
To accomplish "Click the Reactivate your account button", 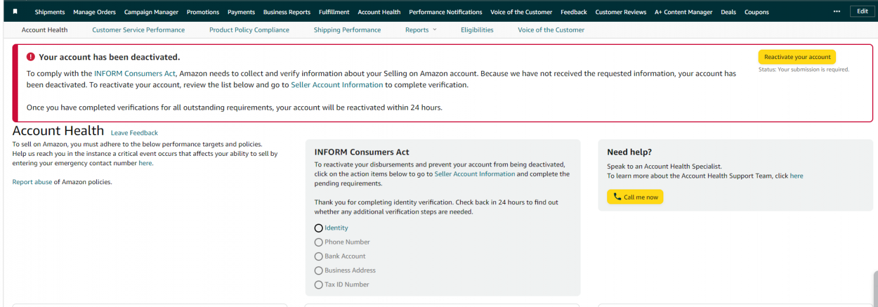I will point(797,57).
